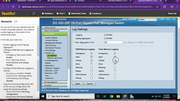This screenshot has width=180, height=101.
Task: Open the Floor 1 location
Action: pos(61,13)
